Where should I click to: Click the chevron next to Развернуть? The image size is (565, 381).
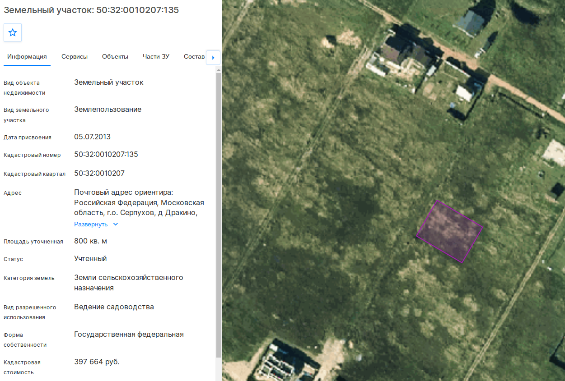[116, 224]
